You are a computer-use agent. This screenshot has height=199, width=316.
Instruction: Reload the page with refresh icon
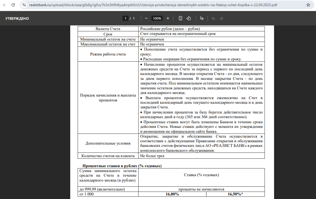click(x=13, y=5)
